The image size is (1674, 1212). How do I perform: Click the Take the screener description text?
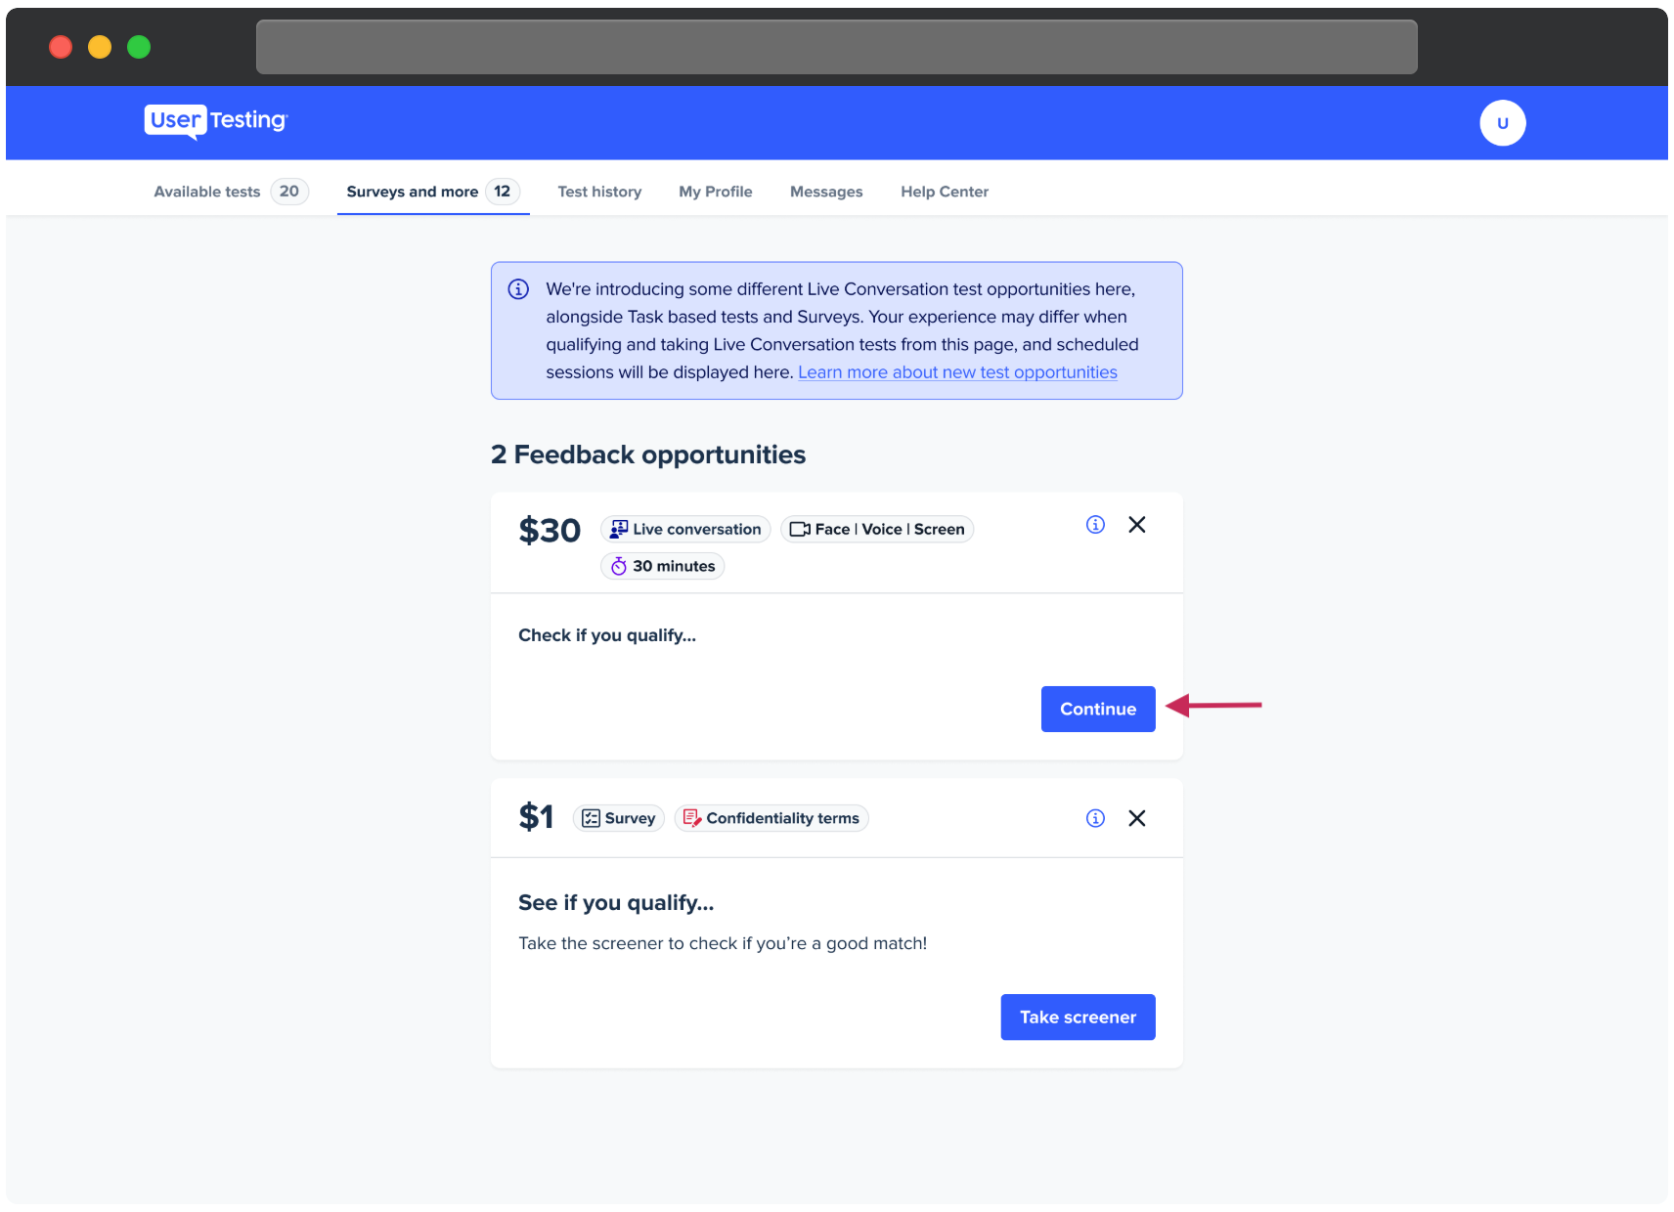tap(723, 943)
